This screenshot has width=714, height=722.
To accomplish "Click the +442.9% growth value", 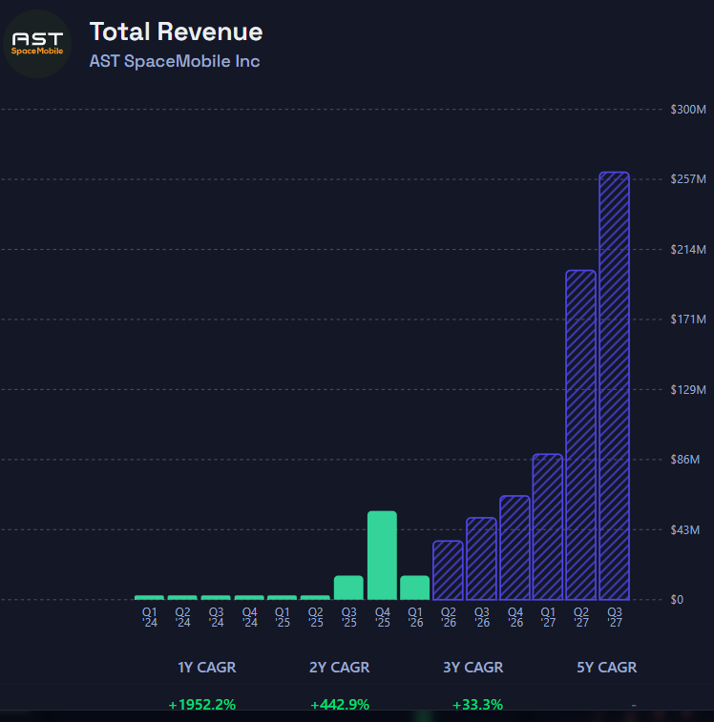I will click(340, 705).
